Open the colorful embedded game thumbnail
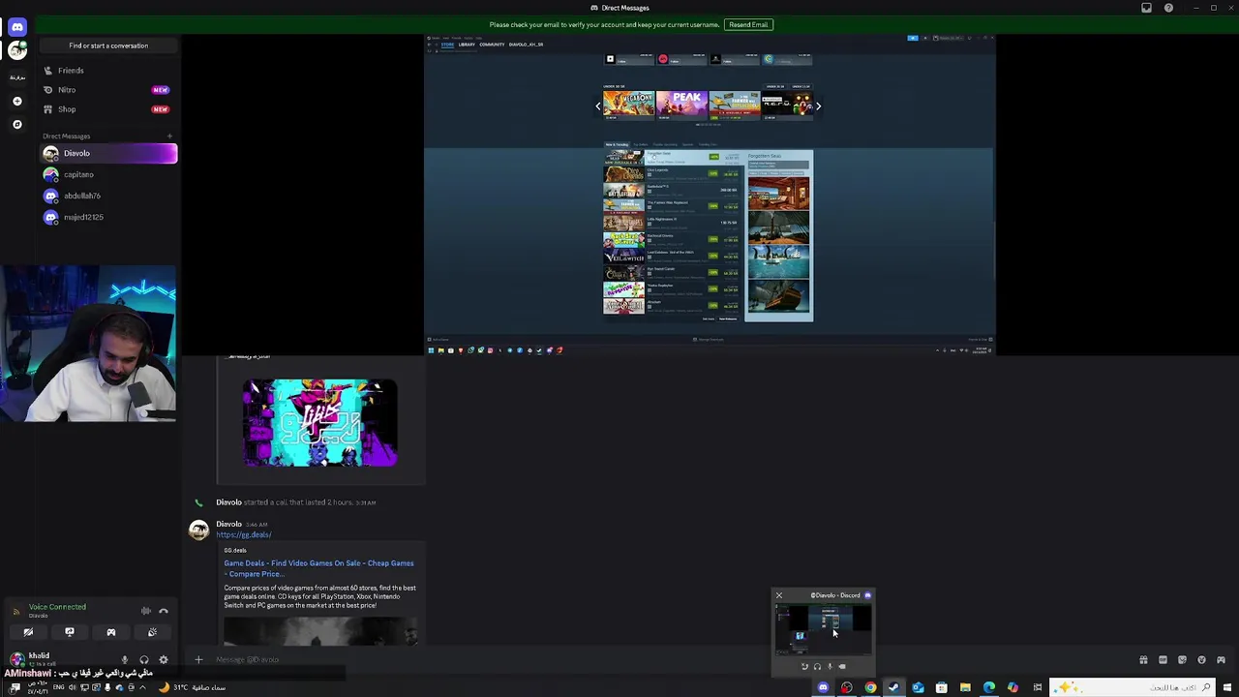The width and height of the screenshot is (1239, 697). 319,423
